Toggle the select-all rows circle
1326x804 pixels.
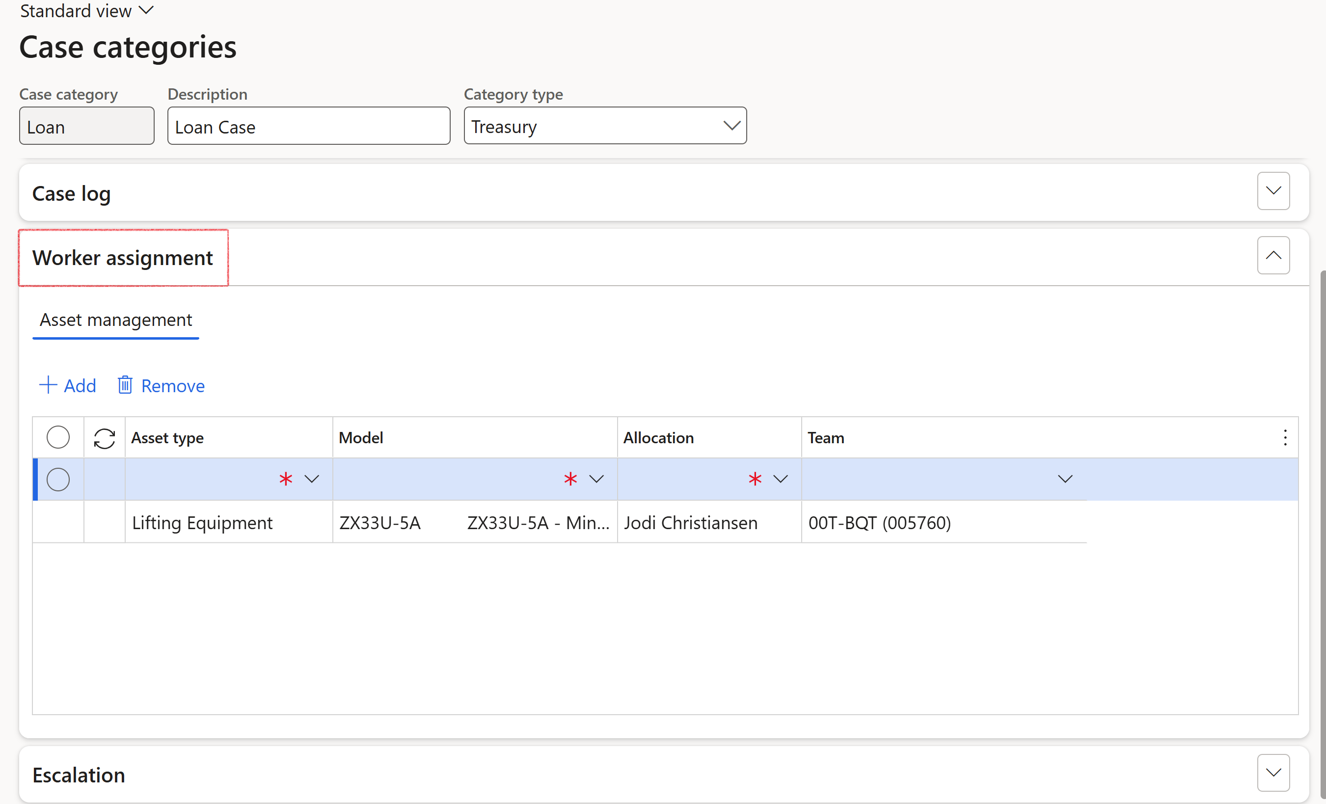(x=58, y=437)
